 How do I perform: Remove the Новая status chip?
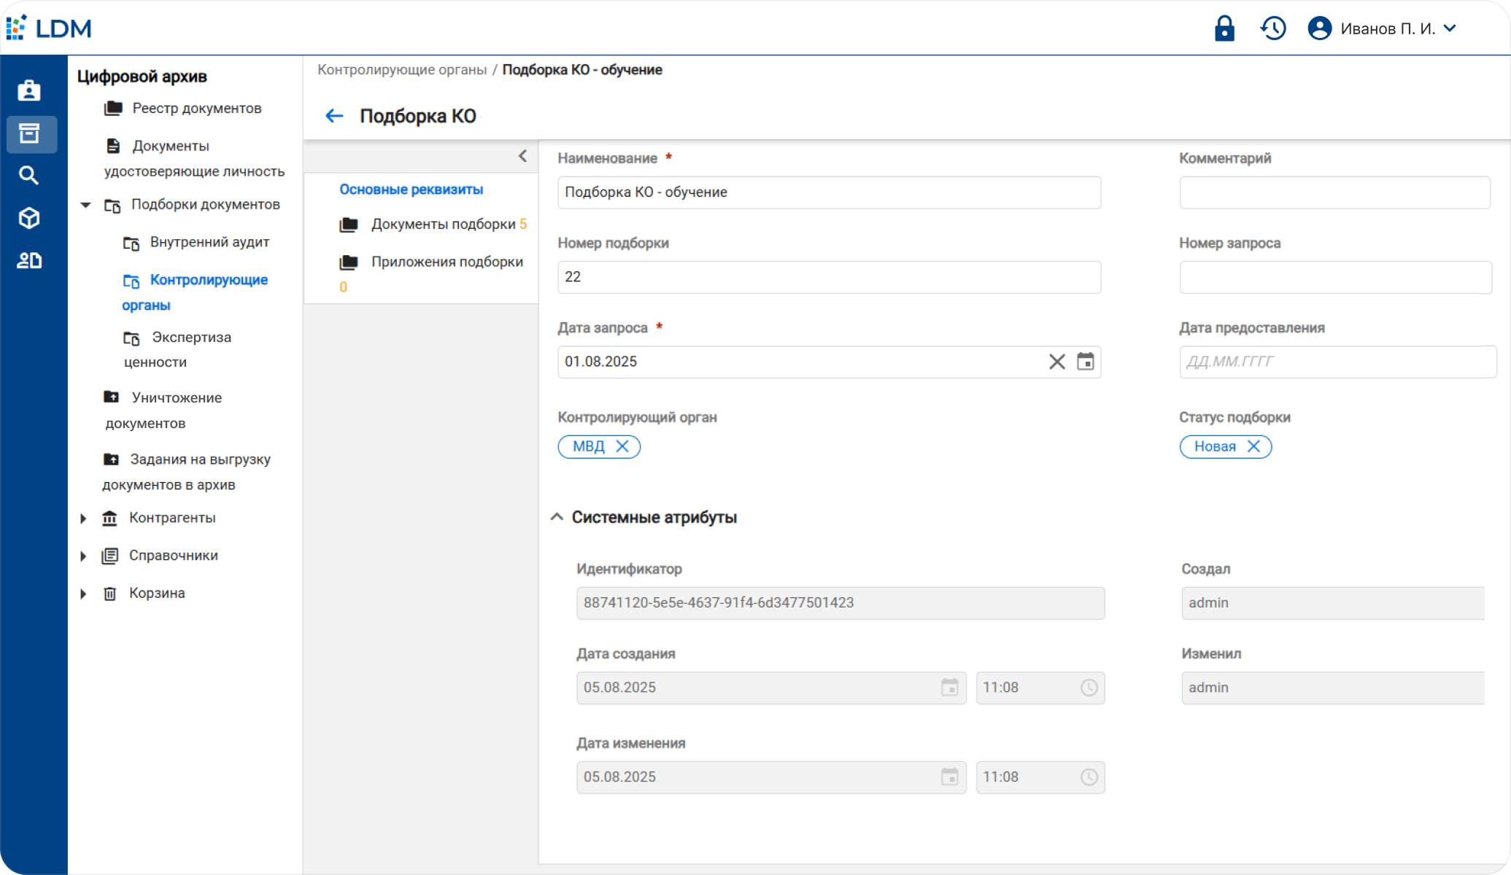coord(1253,446)
